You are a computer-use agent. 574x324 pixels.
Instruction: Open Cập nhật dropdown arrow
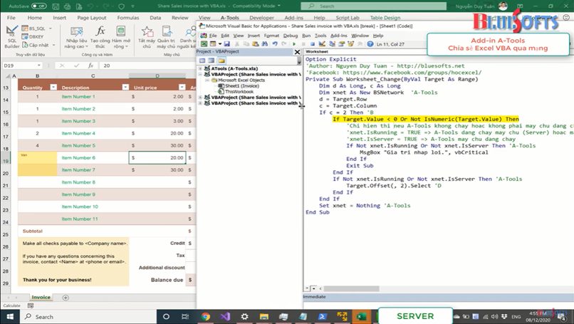(x=53, y=45)
